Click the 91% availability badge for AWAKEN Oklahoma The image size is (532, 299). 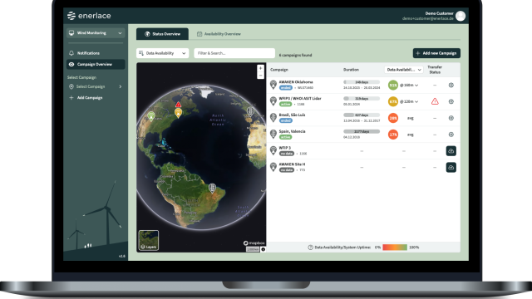coord(393,85)
